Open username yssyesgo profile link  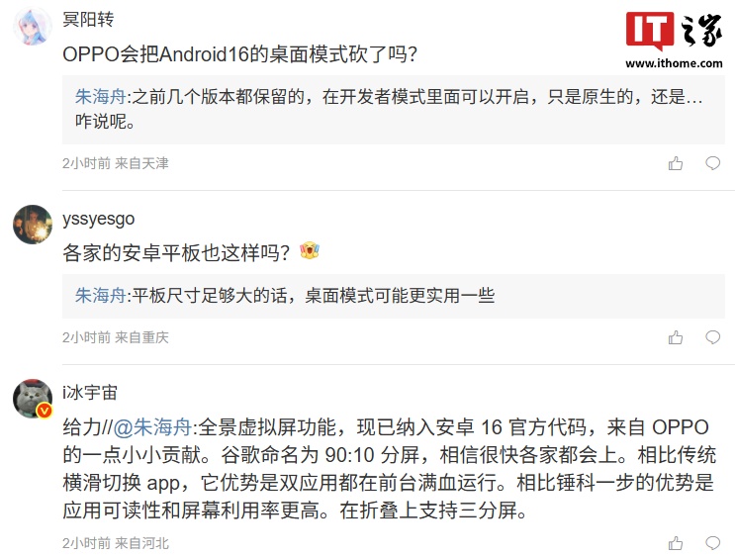tap(99, 219)
